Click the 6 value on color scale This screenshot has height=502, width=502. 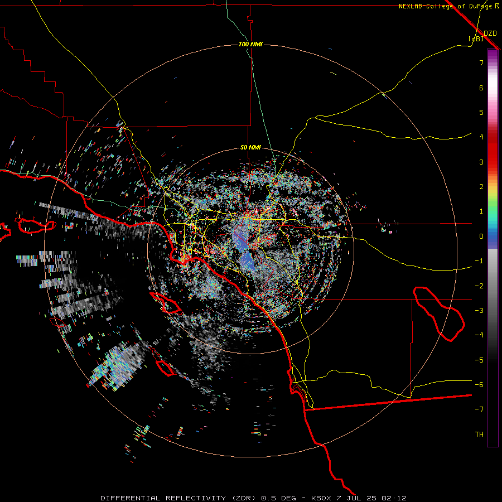[x=481, y=88]
